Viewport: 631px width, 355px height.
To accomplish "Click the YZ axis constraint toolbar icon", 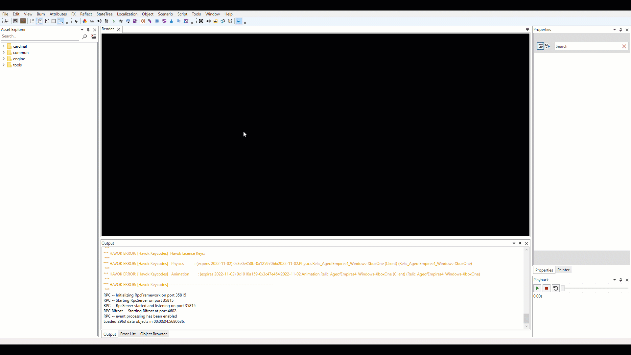I will coord(46,21).
